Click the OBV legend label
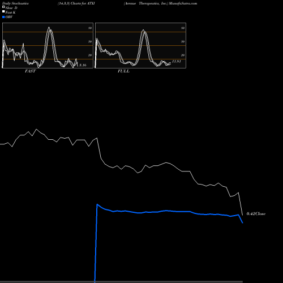The image size is (283, 283). [x=9, y=17]
